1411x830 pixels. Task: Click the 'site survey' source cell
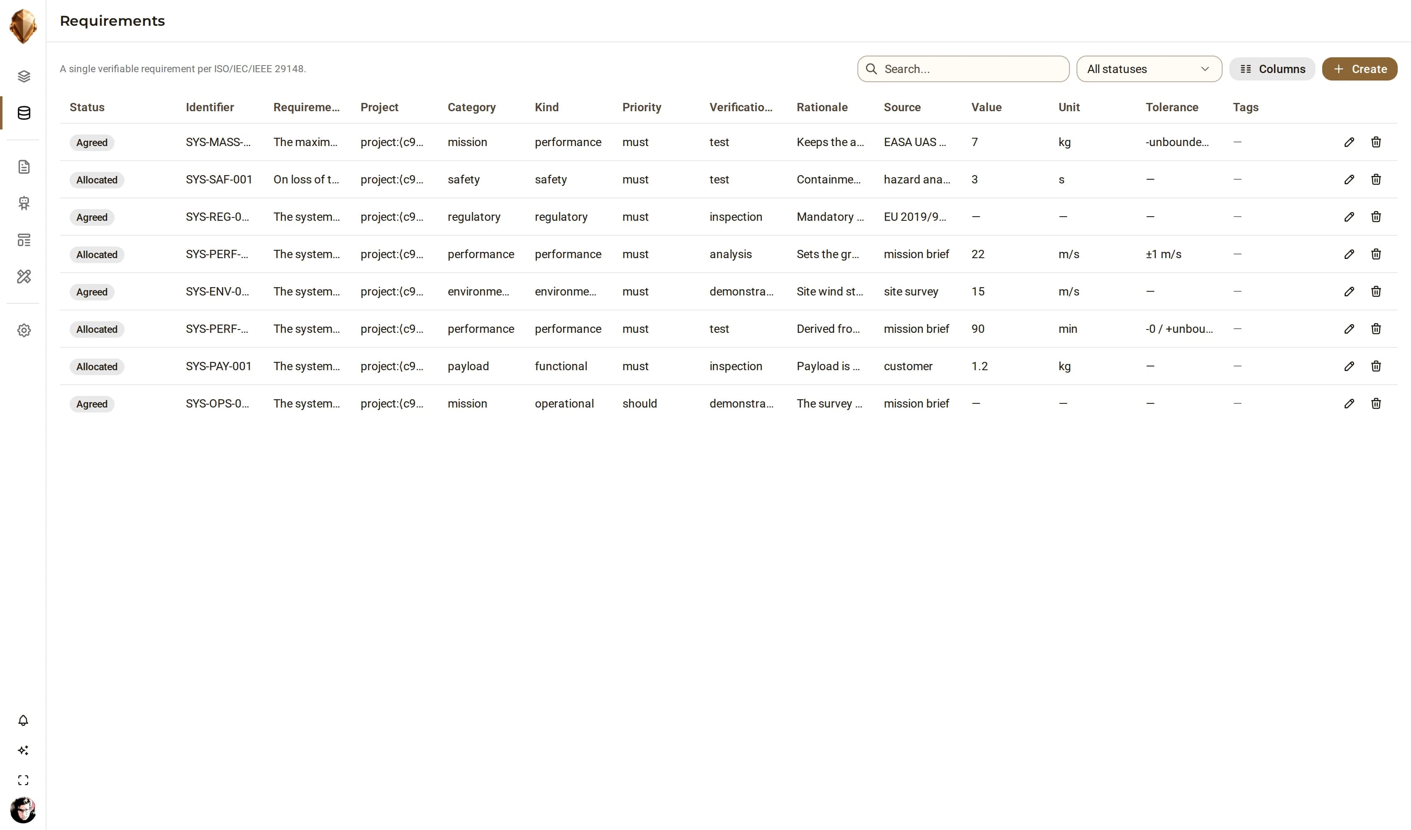(x=911, y=292)
